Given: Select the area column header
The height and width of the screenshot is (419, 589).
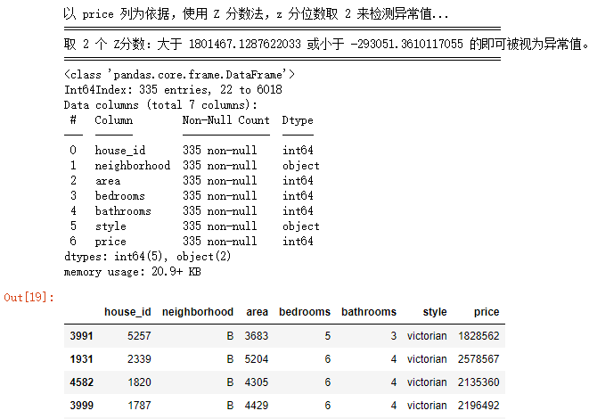Looking at the screenshot, I should click(x=257, y=312).
